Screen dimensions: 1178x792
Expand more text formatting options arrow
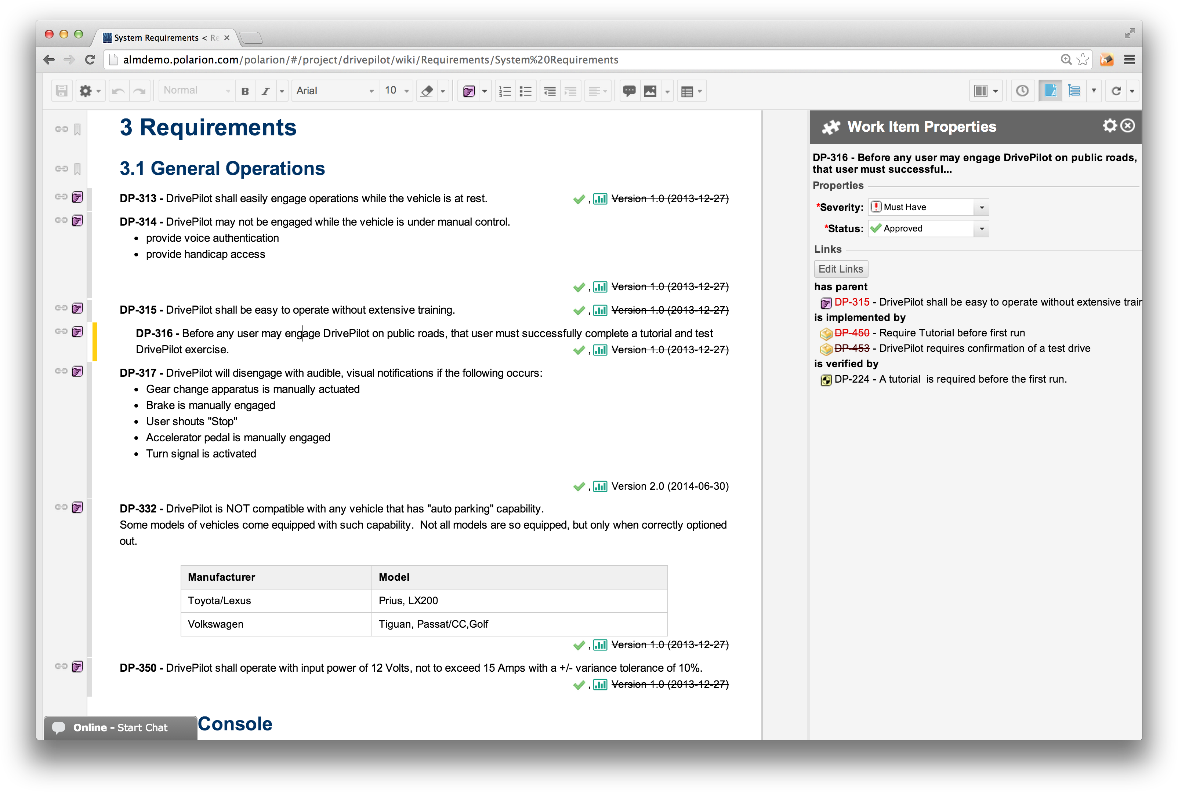(x=282, y=91)
